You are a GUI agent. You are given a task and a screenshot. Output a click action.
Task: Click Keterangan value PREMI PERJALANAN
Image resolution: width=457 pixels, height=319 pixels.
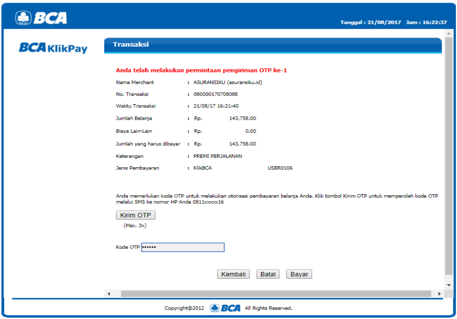tap(218, 156)
